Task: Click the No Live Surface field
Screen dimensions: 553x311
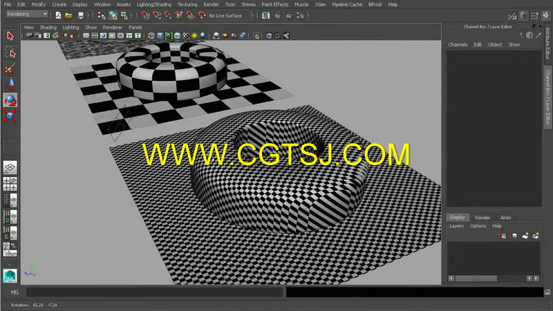Action: pyautogui.click(x=228, y=15)
